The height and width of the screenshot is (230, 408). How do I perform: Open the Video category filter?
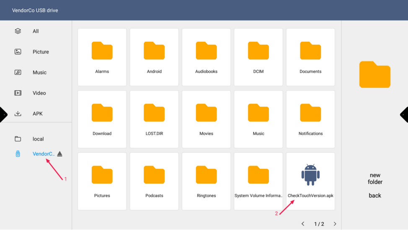click(39, 93)
